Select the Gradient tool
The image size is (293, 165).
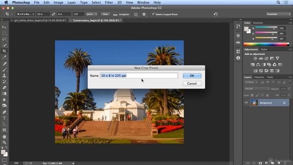pyautogui.click(x=4, y=93)
